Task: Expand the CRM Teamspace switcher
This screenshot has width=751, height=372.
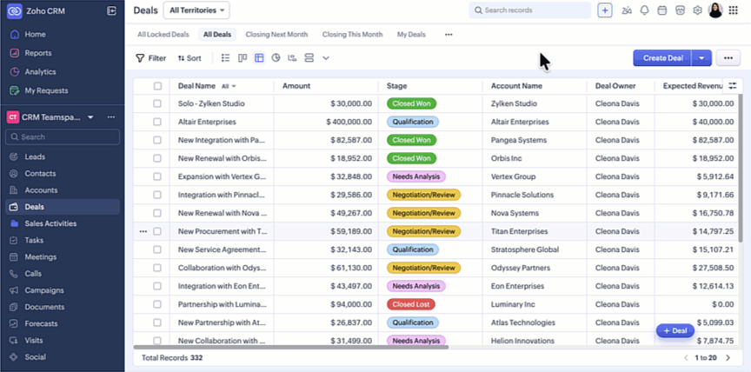Action: pyautogui.click(x=90, y=117)
